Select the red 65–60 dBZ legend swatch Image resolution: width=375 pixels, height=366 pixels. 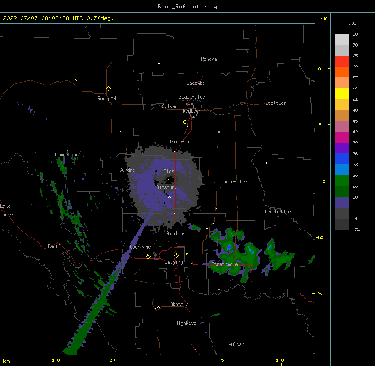tap(342, 61)
